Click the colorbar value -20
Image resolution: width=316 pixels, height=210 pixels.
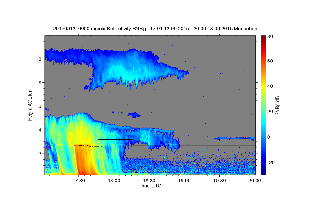[270, 162]
